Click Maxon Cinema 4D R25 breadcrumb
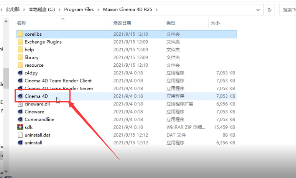The width and height of the screenshot is (296, 178). tap(127, 10)
